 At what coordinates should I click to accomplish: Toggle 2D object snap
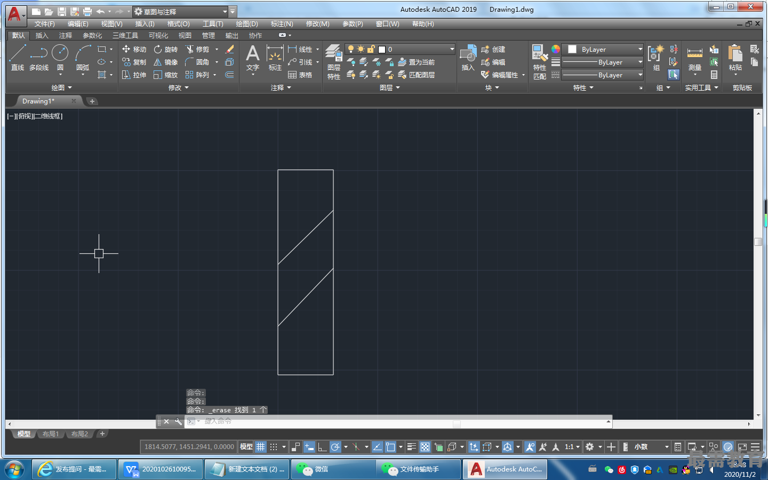pyautogui.click(x=390, y=447)
